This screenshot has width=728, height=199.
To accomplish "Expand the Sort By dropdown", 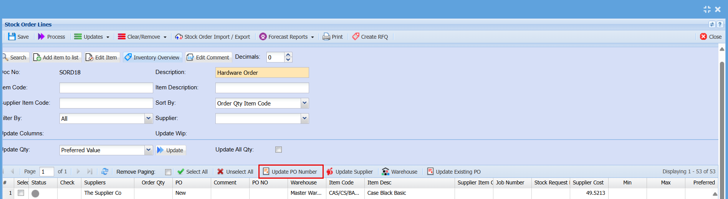I will (x=304, y=103).
